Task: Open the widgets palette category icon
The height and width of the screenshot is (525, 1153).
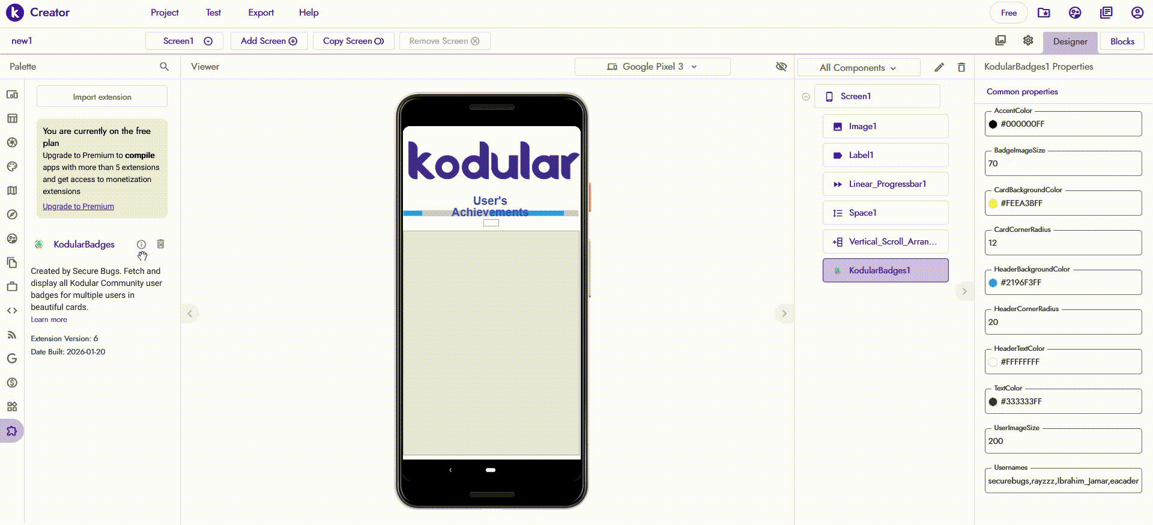Action: 12,407
